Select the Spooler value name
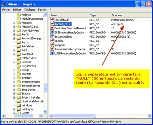This screenshot has height=125, width=153. [x=59, y=41]
